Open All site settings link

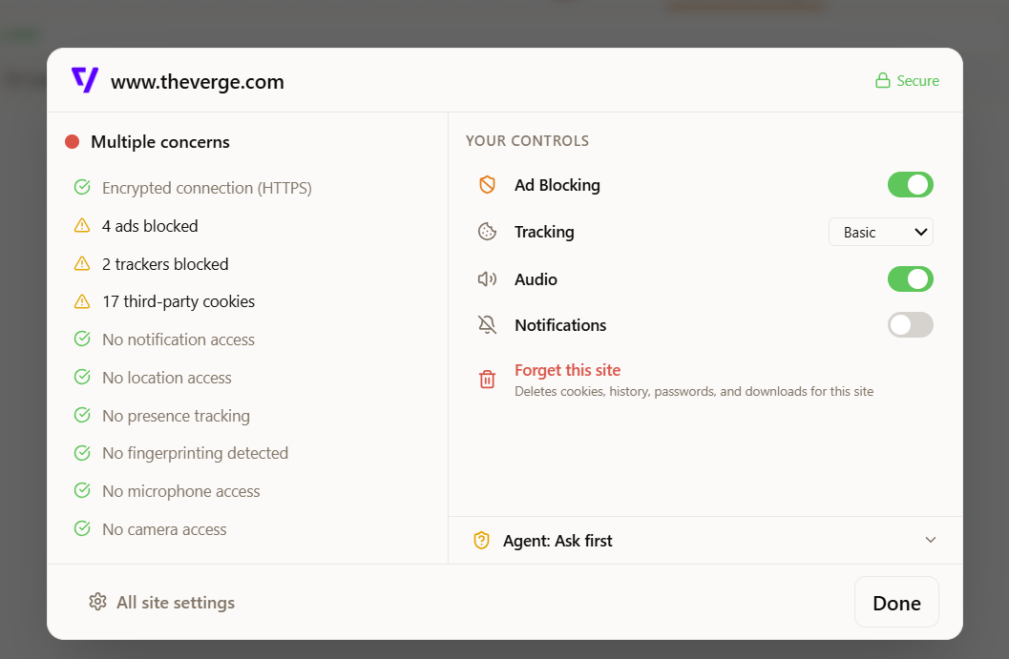[x=162, y=603]
